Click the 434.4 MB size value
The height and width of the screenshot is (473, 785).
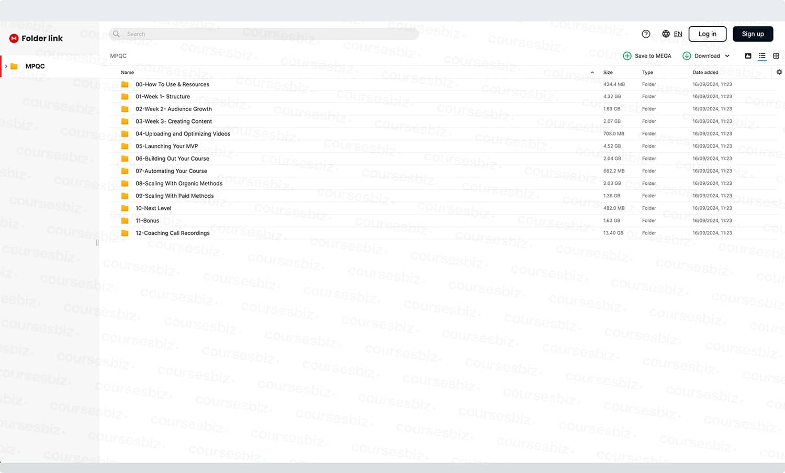coord(614,84)
